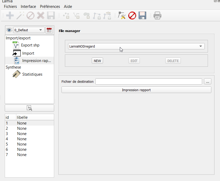Click the printer icon

point(157,15)
